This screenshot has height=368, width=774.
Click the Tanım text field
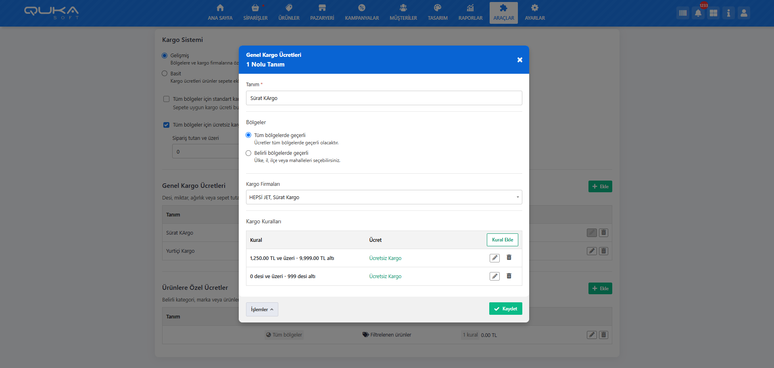[x=384, y=98]
